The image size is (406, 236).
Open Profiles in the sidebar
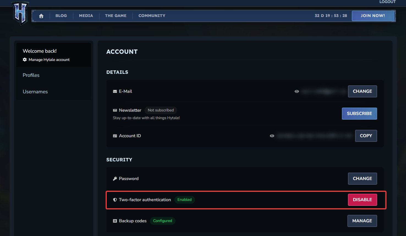pos(31,75)
